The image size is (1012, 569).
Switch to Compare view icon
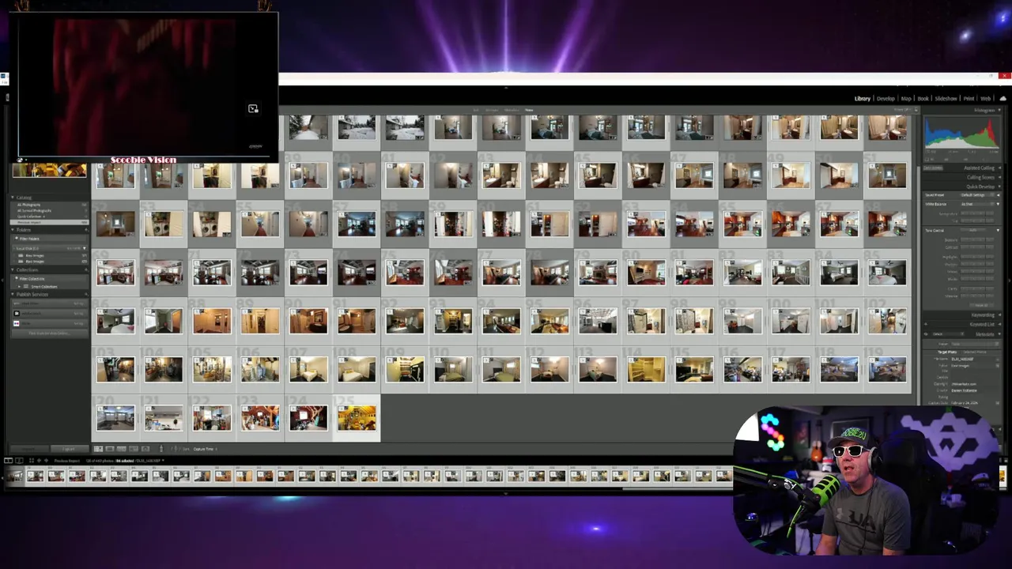[x=121, y=449]
